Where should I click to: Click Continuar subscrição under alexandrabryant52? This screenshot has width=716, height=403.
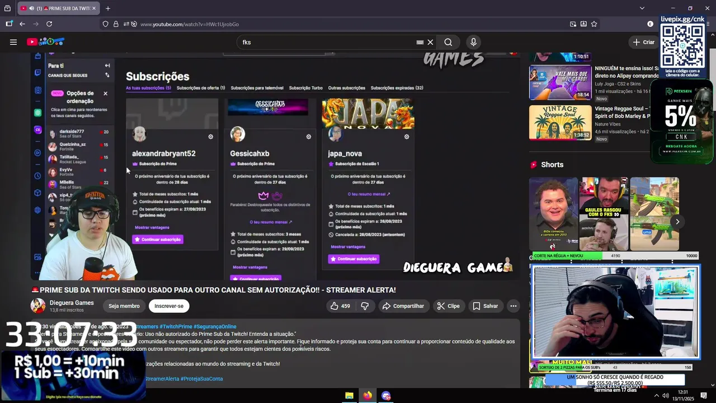coord(158,240)
